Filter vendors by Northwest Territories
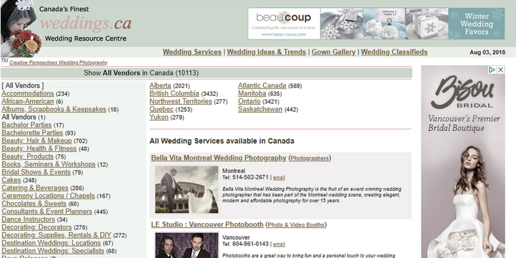Viewport: 516px width, 258px height. [181, 102]
